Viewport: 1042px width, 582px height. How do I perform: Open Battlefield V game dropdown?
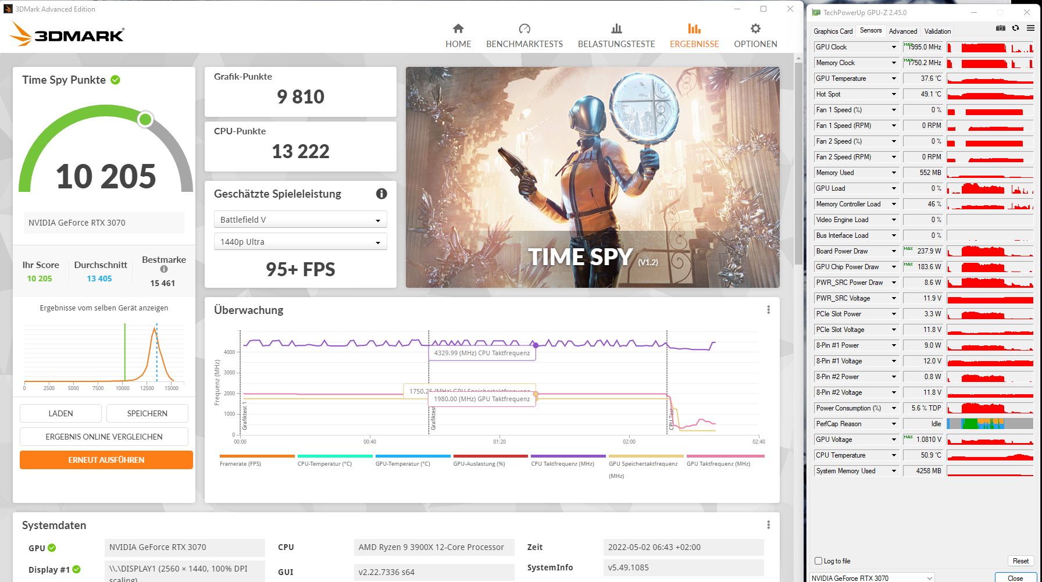(x=300, y=219)
